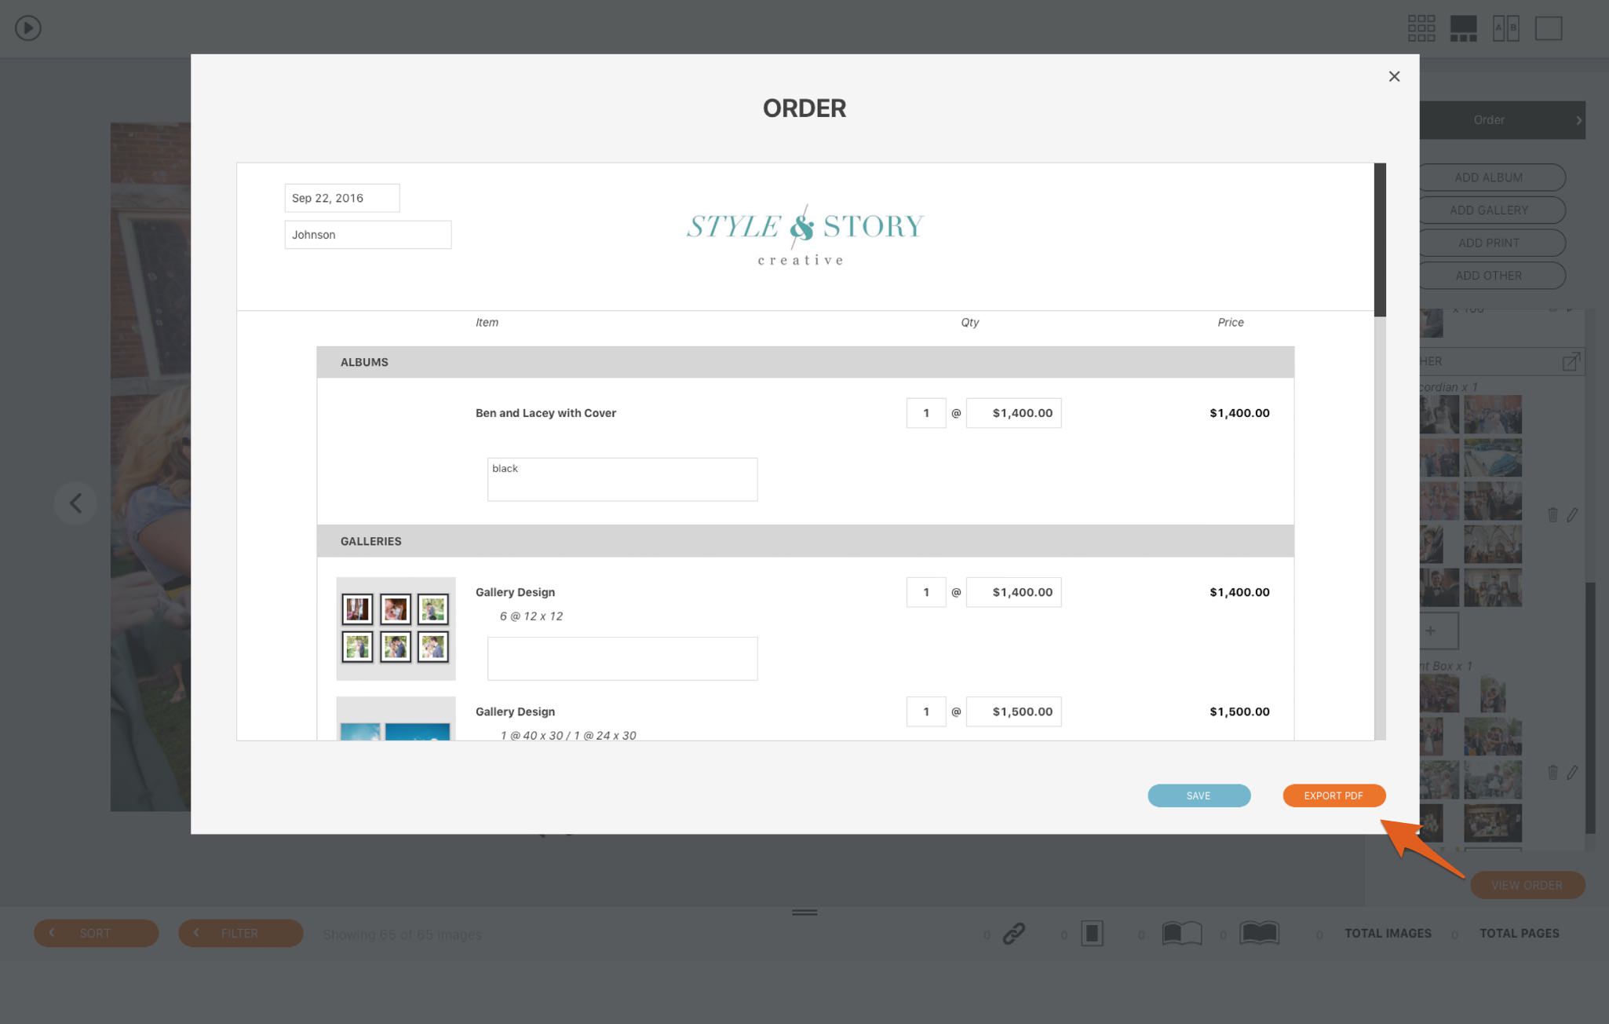Click Export PDF button
1609x1024 pixels.
1334,795
